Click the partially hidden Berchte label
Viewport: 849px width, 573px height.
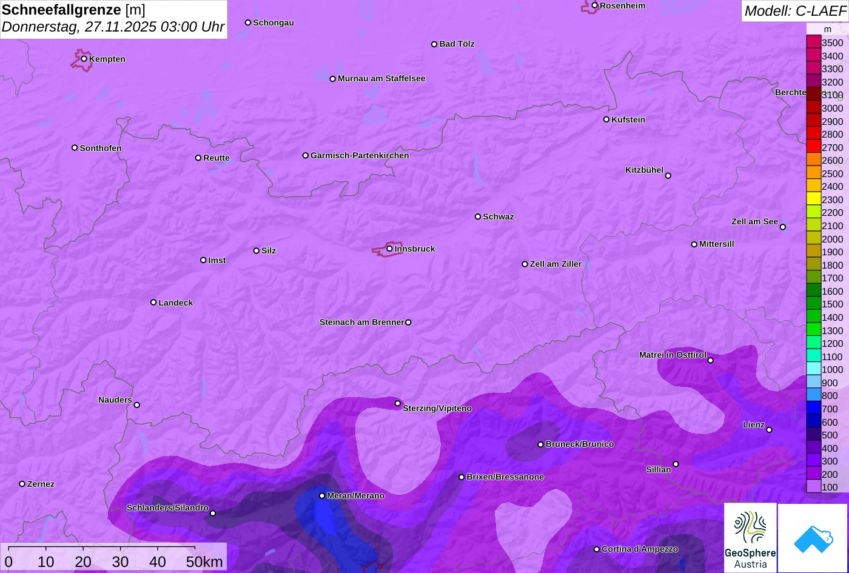coord(791,93)
